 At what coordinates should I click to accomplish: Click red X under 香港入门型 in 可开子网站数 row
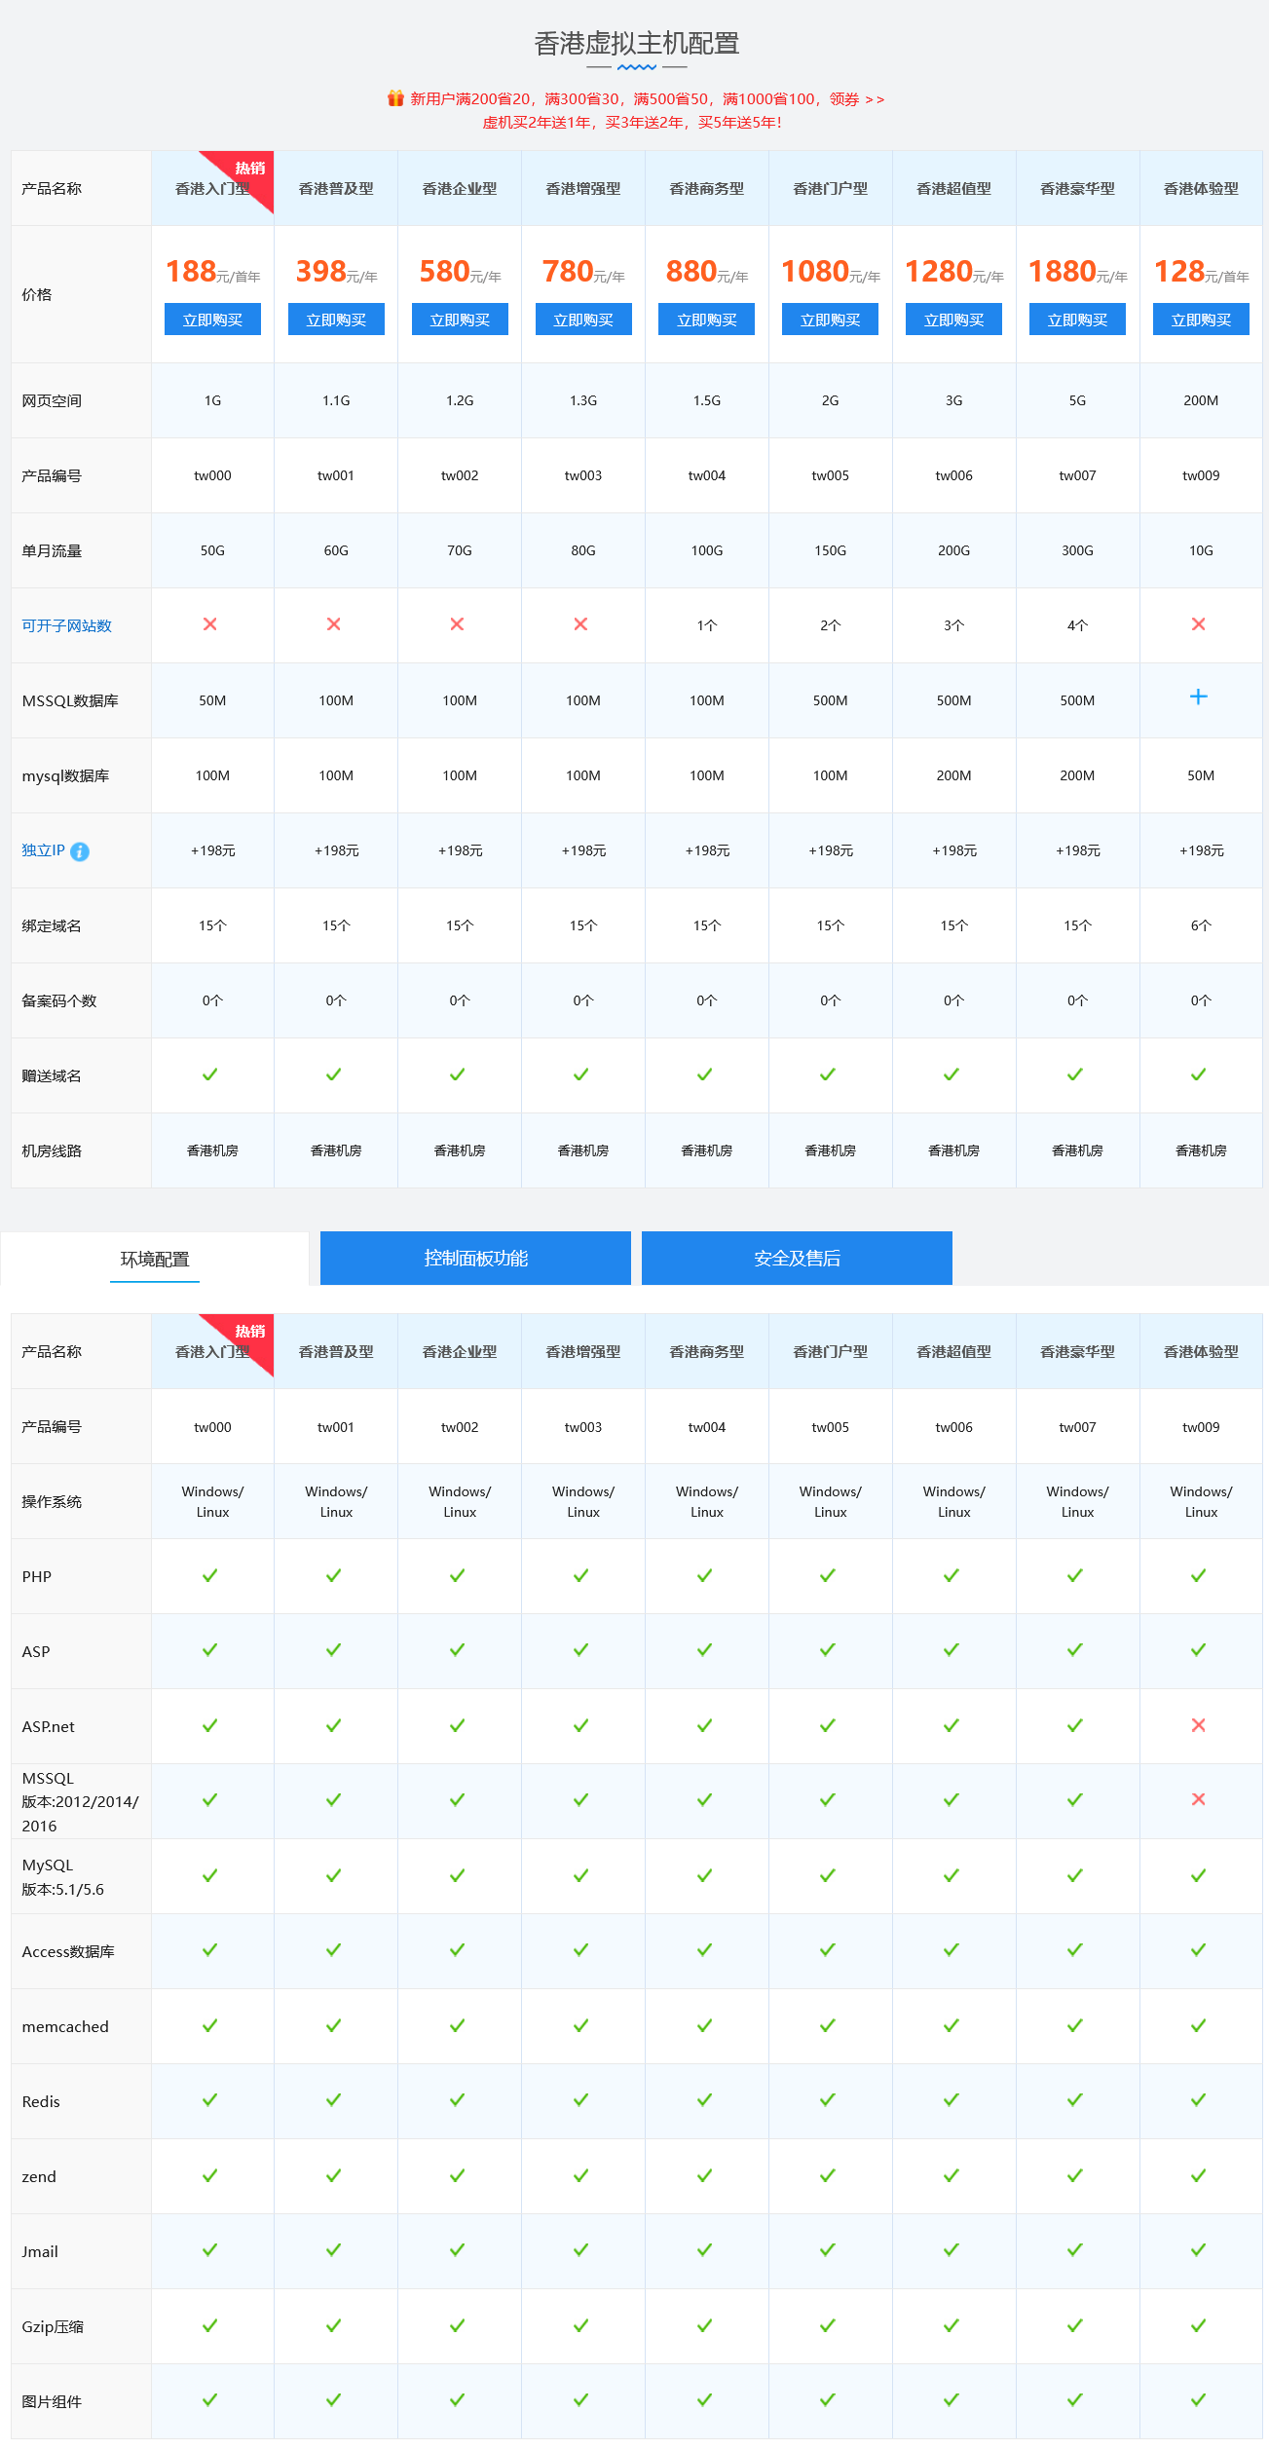210,624
